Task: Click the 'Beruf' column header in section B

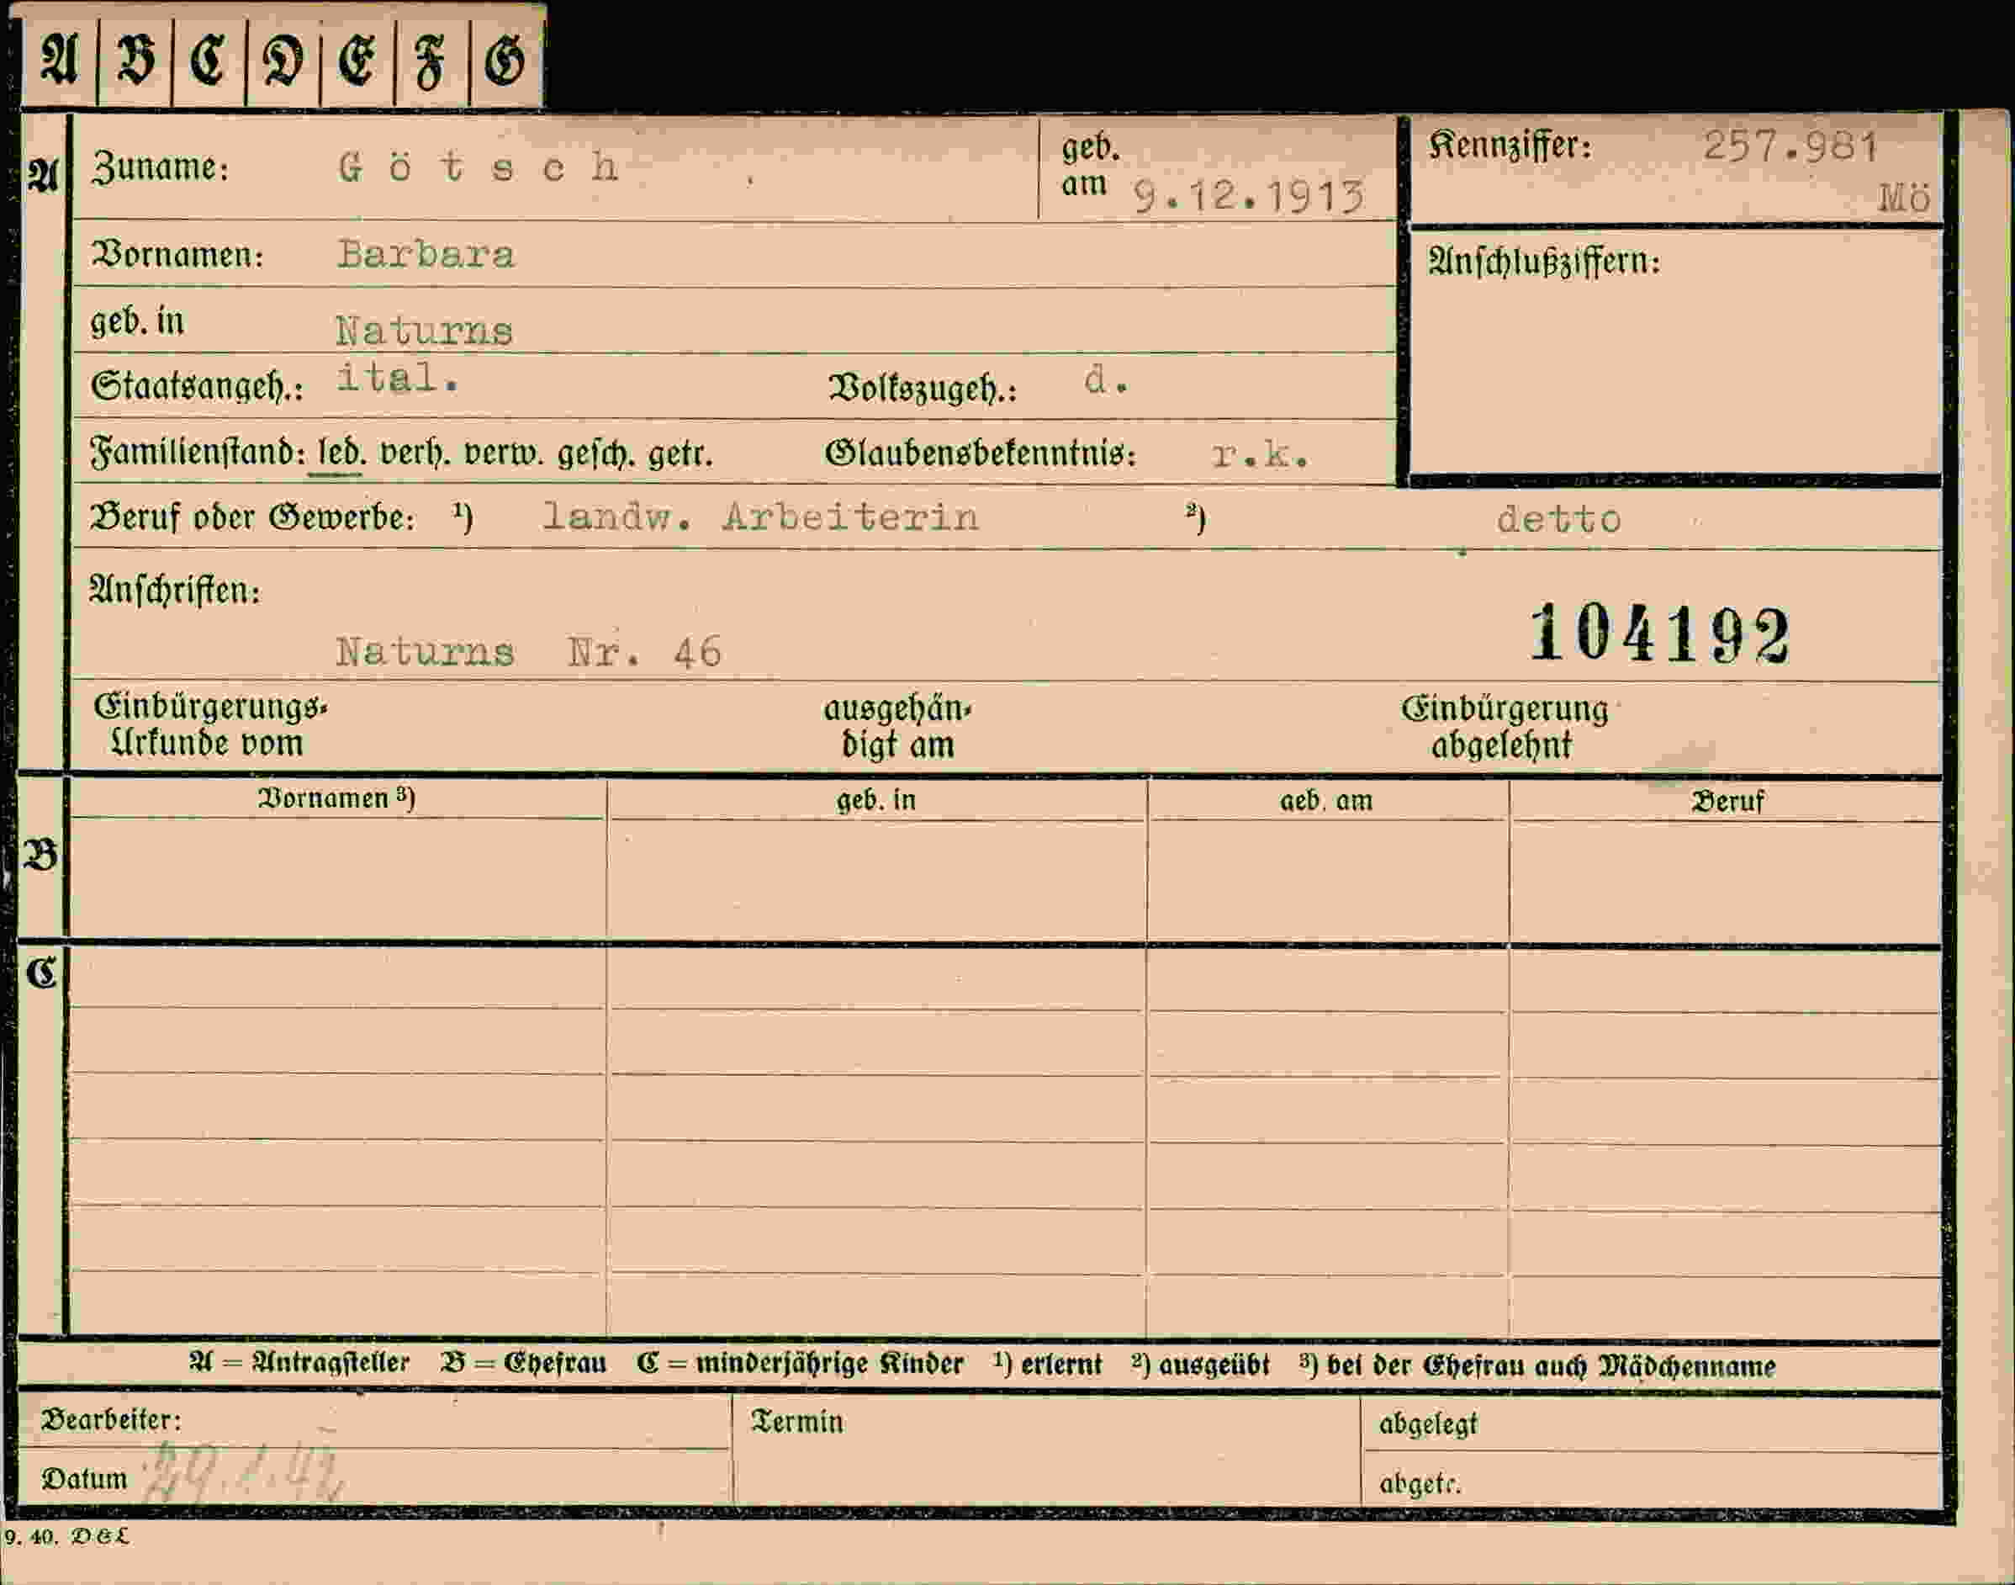Action: click(1727, 801)
